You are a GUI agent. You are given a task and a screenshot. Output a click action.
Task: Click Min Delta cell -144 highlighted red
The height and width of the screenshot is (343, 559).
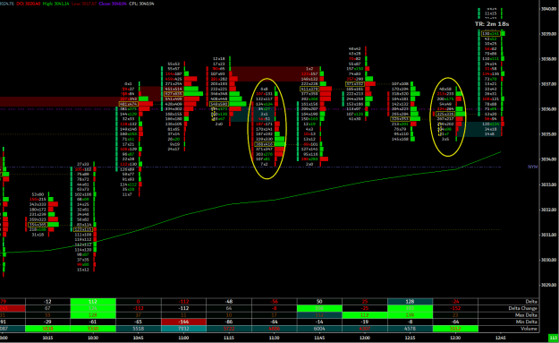[183, 322]
